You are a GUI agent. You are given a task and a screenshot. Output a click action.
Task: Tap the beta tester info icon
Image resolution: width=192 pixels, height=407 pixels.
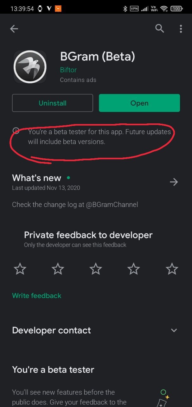click(16, 131)
